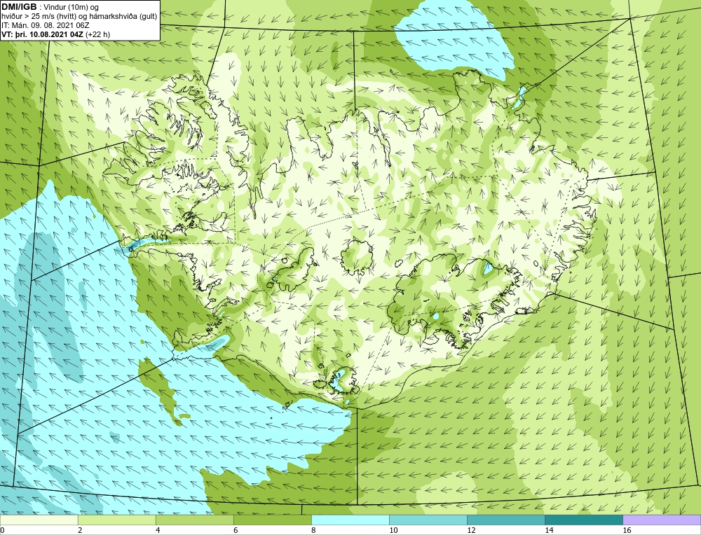Click the legend scale label "6"
Viewport: 701px width, 535px height.
click(236, 530)
